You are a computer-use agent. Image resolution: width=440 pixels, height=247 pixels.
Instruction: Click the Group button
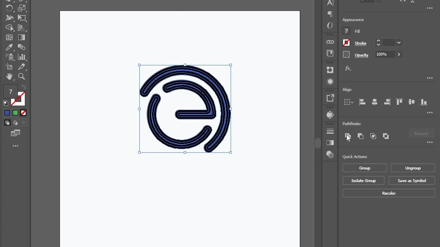(365, 168)
